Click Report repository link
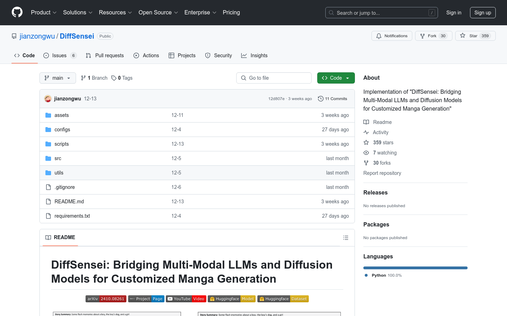The height and width of the screenshot is (316, 507). 382,173
